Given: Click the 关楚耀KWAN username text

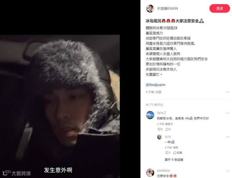Looking at the screenshot, I should coord(167,8).
